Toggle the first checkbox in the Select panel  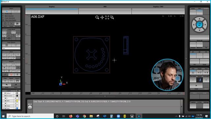[3, 14]
